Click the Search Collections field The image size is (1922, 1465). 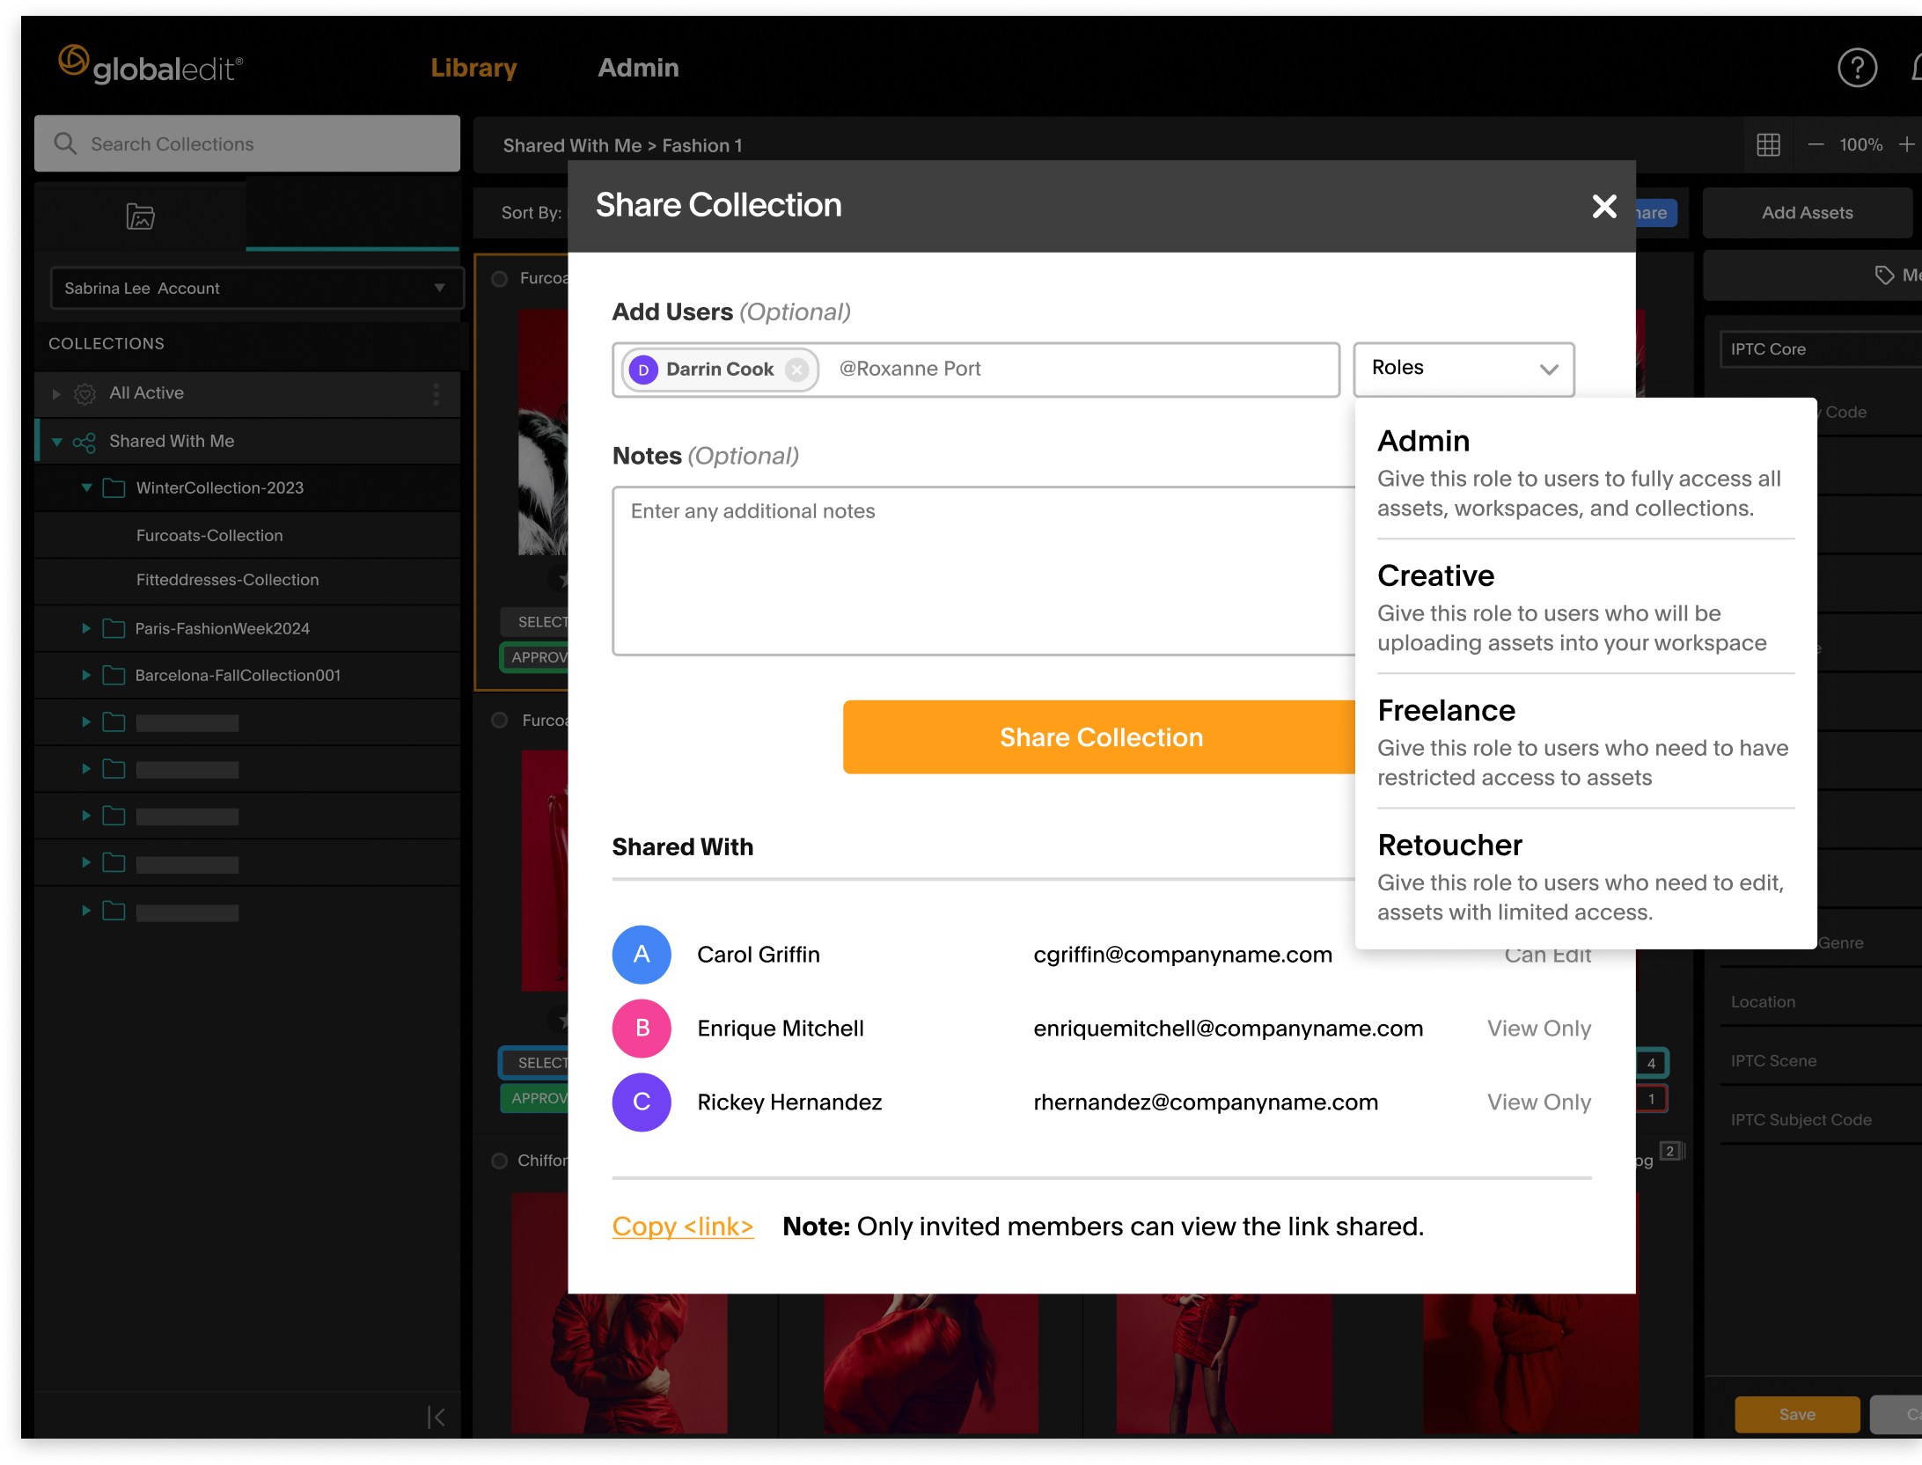click(246, 143)
